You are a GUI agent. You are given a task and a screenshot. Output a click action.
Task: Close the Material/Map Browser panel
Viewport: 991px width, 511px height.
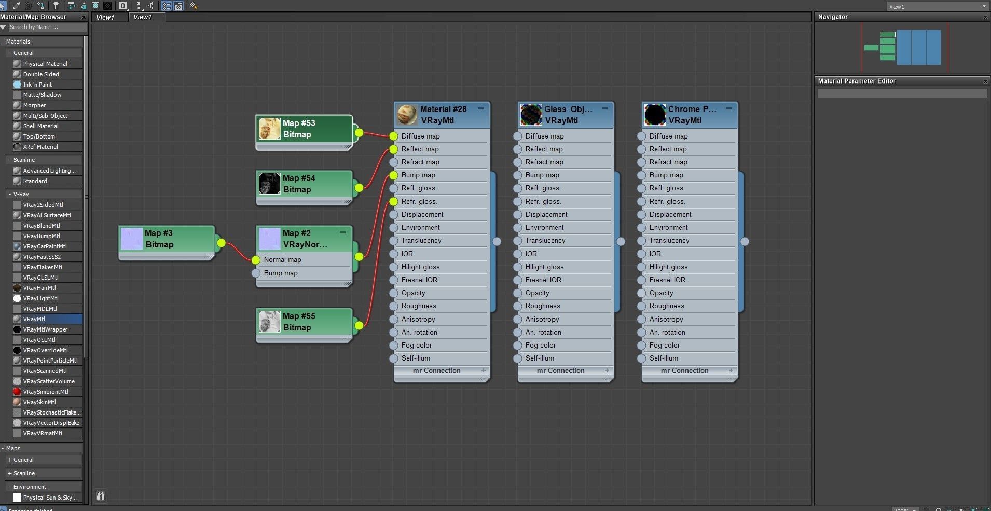[x=84, y=17]
